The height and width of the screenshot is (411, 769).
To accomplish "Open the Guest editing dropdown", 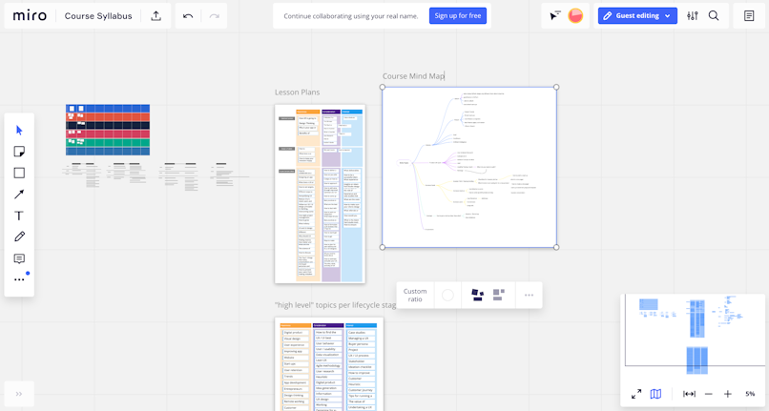I will point(637,15).
